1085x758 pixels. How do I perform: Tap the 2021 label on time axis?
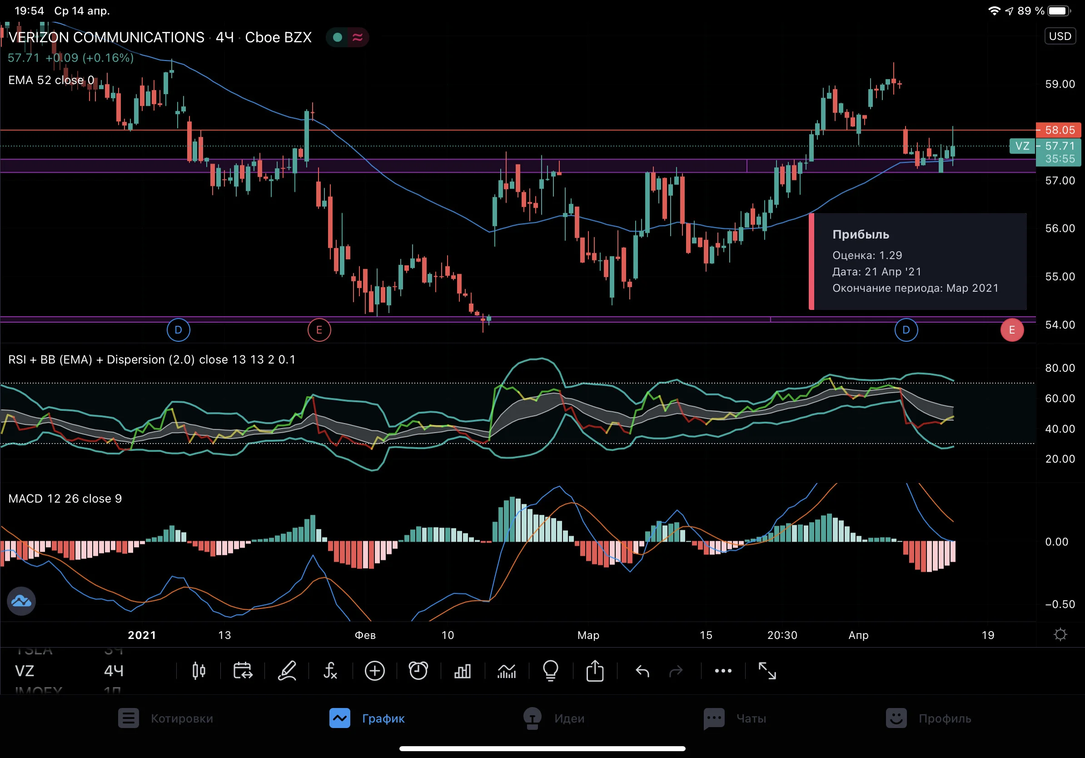click(x=142, y=635)
